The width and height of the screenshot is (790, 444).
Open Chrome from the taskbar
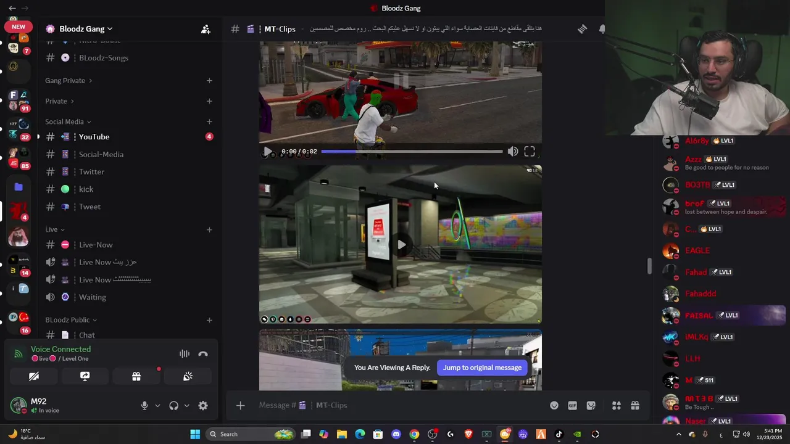[414, 434]
